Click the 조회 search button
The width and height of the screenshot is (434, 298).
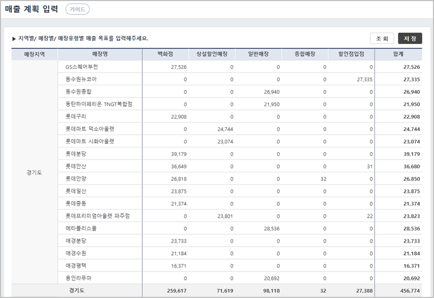click(382, 38)
